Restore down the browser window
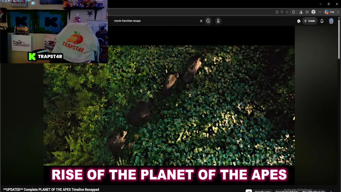Viewport: 341px width, 192px height. (x=329, y=4)
